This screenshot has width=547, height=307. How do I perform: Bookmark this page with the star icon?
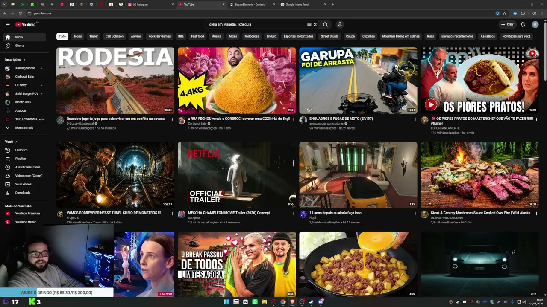tap(505, 13)
